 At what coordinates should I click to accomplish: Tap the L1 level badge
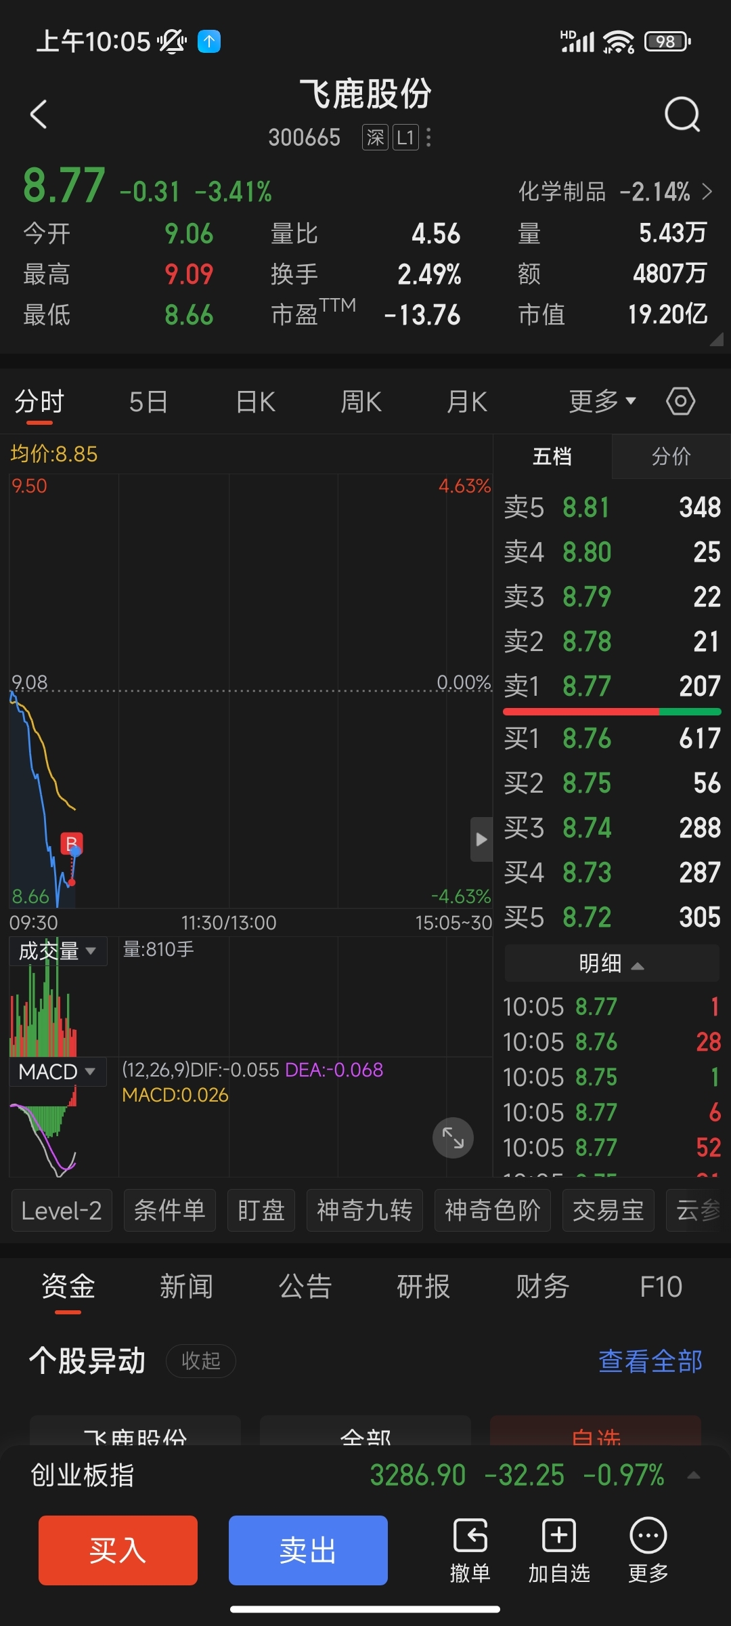coord(405,138)
